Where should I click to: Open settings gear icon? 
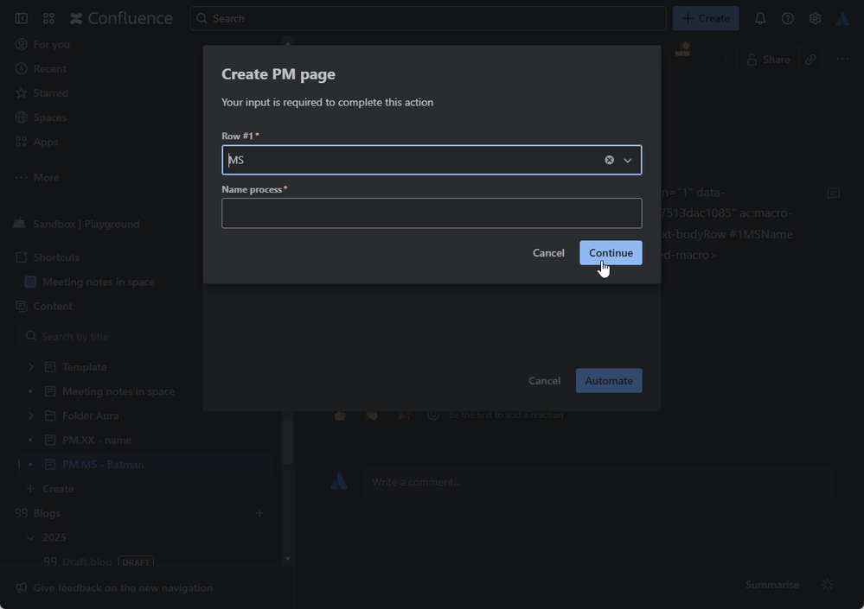coord(815,18)
